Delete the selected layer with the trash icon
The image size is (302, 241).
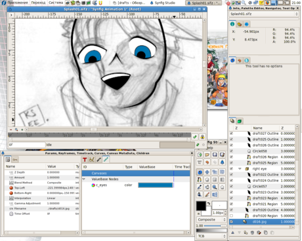click(252, 232)
